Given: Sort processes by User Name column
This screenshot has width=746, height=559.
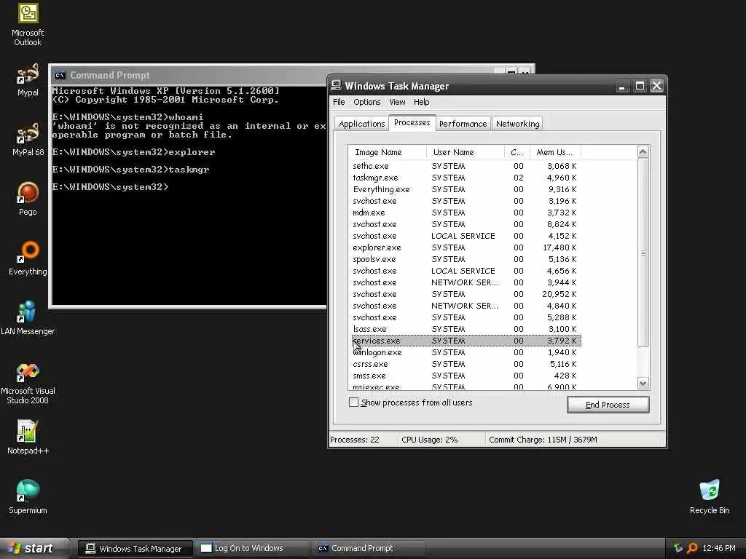Looking at the screenshot, I should tap(466, 152).
